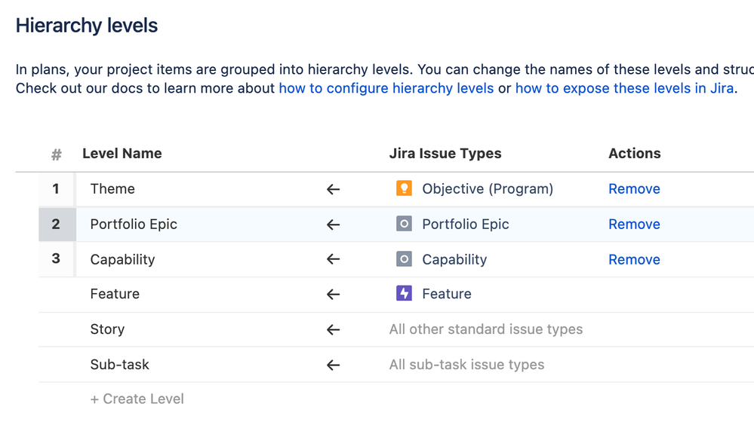The image size is (754, 428).
Task: Click the Story level name
Action: coord(107,329)
